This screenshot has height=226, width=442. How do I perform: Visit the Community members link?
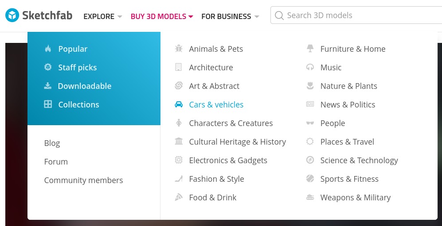point(83,180)
